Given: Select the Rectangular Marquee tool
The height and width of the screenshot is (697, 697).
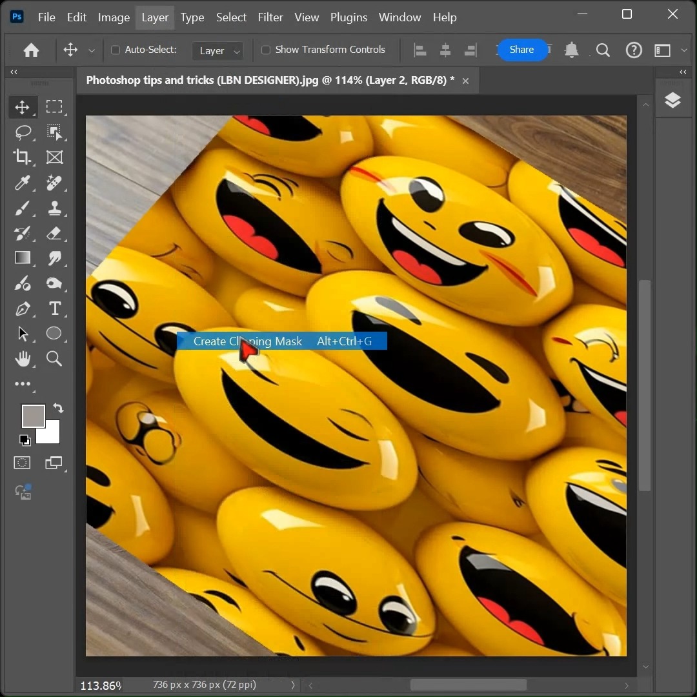Looking at the screenshot, I should pyautogui.click(x=54, y=106).
